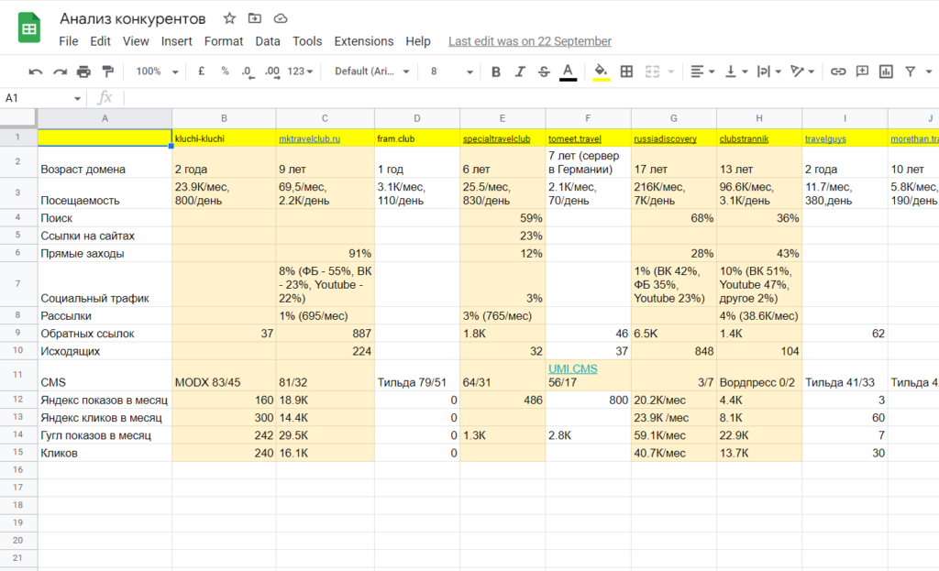Open specialtravelclub link
Screen dimensions: 939x571
(496, 139)
